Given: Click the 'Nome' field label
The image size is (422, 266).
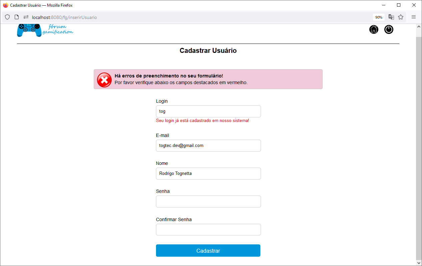Looking at the screenshot, I should [162, 163].
